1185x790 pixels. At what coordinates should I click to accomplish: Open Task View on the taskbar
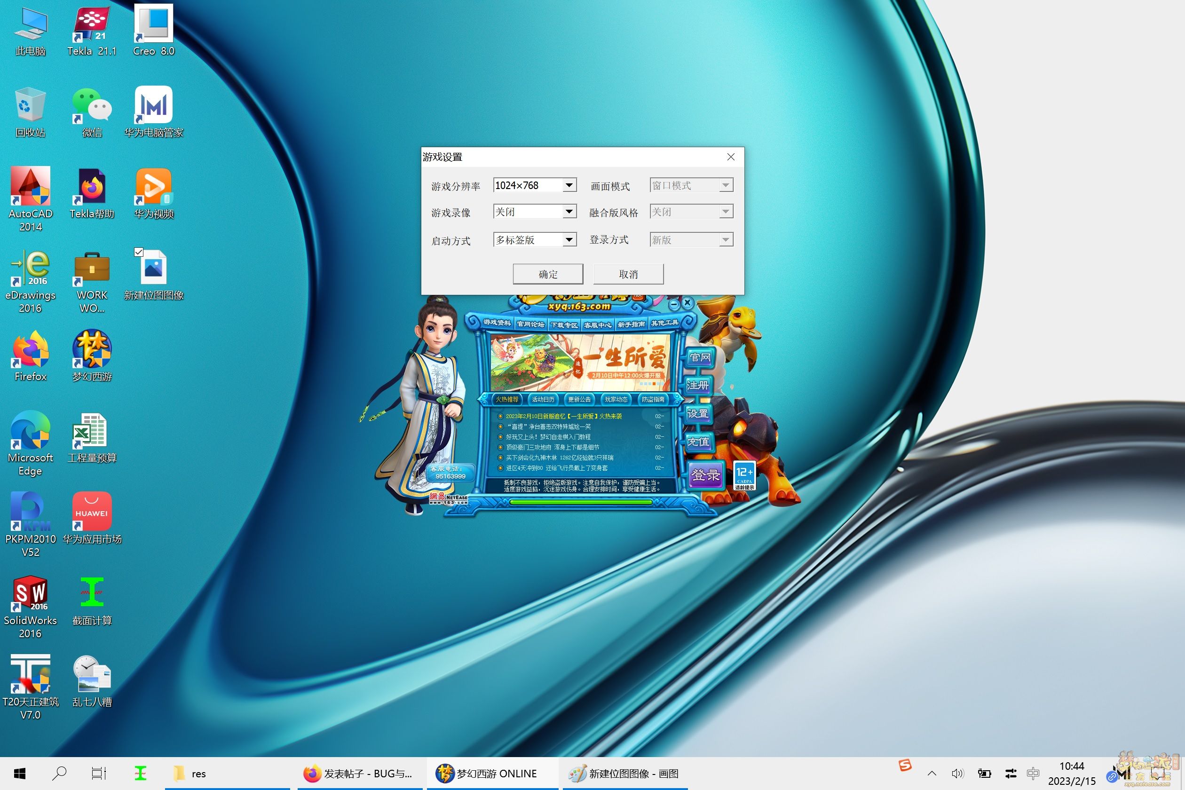click(99, 774)
